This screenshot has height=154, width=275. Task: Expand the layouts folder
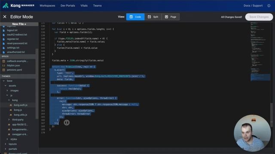point(6,144)
